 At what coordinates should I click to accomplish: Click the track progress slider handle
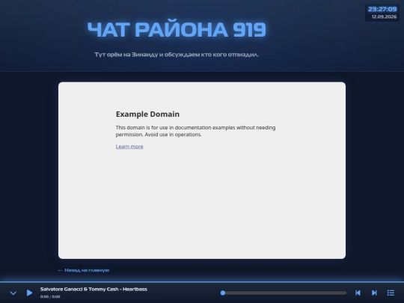[x=223, y=293]
